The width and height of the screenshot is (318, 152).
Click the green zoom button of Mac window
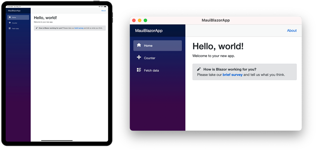click(145, 21)
